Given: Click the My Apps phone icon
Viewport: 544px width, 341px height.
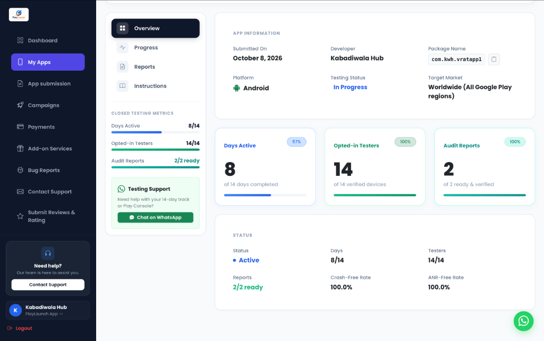Looking at the screenshot, I should click(20, 62).
